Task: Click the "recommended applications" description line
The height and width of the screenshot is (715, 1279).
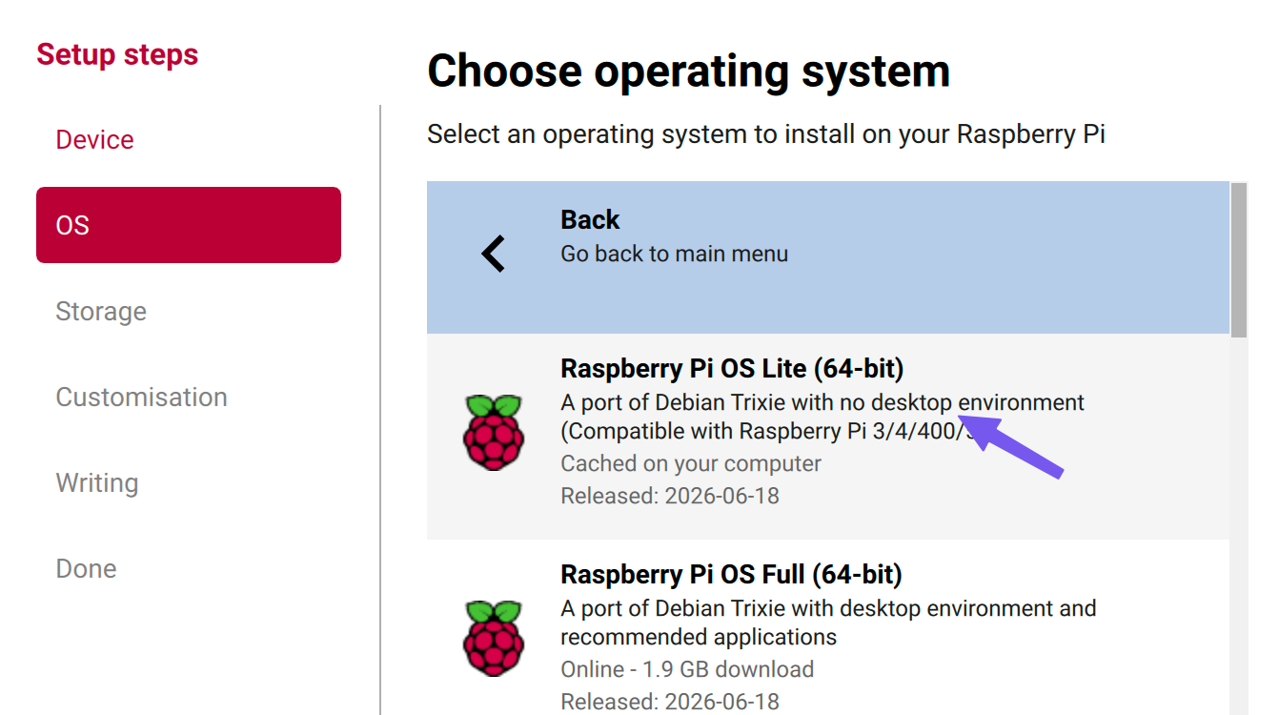Action: [x=699, y=637]
